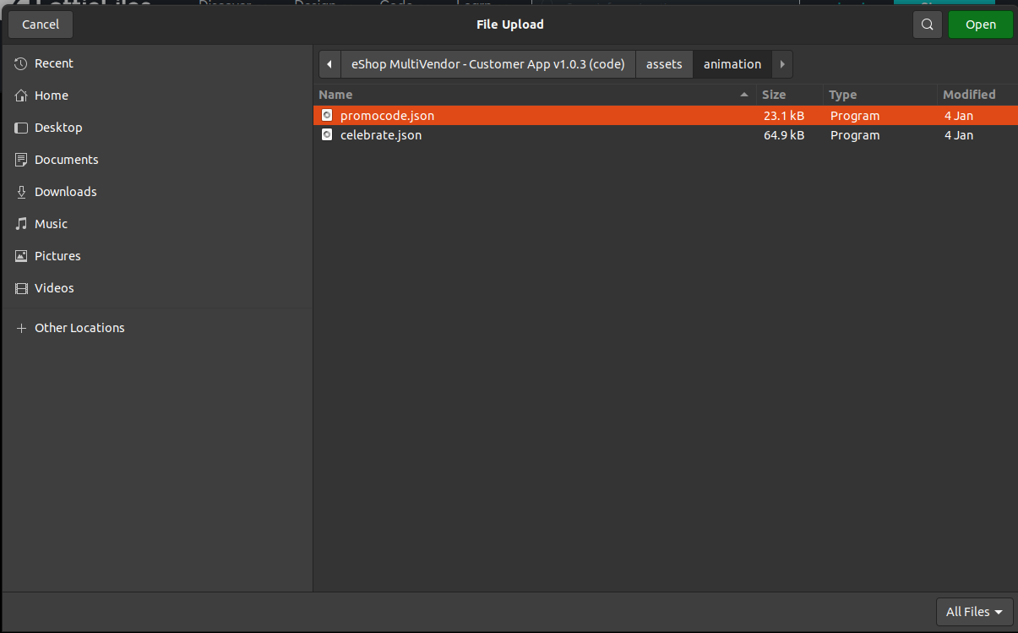Click the search magnifier icon
Viewport: 1018px width, 633px height.
coord(927,25)
